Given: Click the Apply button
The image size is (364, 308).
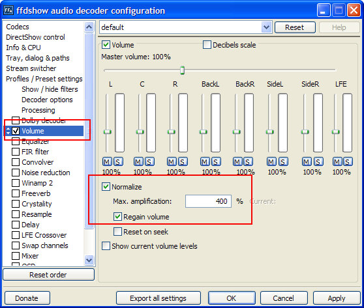Looking at the screenshot, I should [x=337, y=298].
